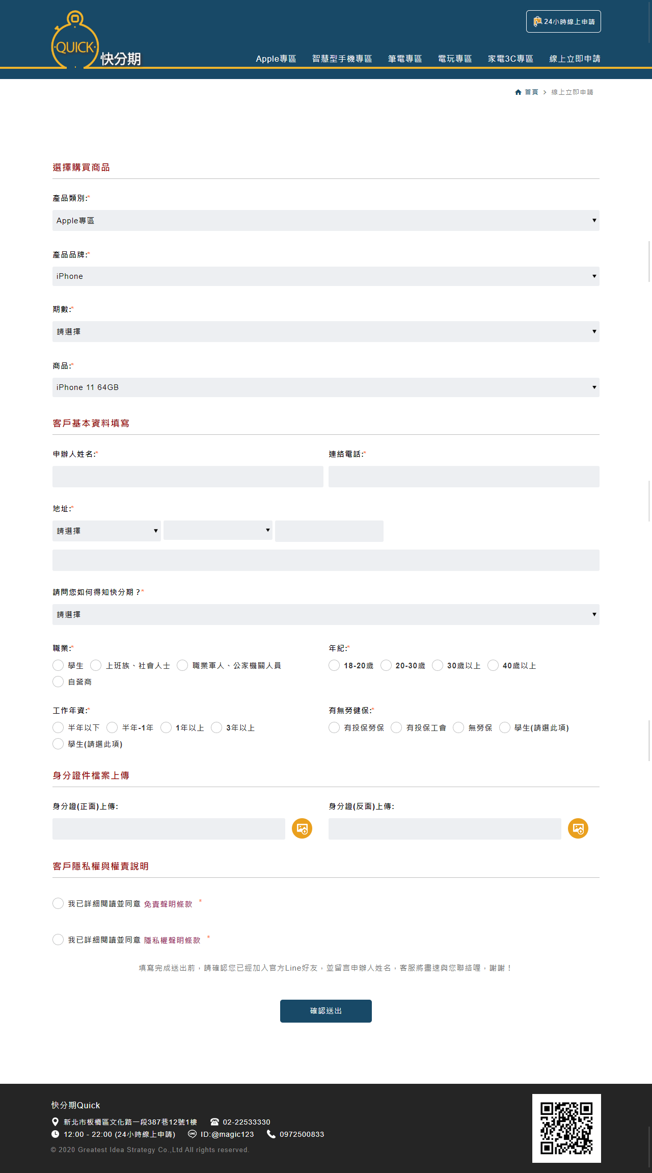
Task: Select 職業軍人、公家機關人員 occupation option
Action: 182,665
